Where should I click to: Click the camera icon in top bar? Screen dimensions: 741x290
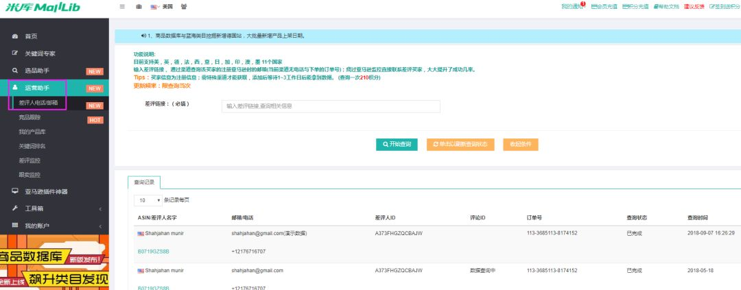click(x=139, y=7)
